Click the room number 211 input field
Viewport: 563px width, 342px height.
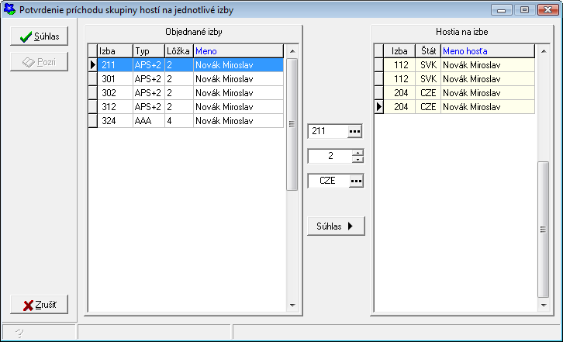(327, 131)
